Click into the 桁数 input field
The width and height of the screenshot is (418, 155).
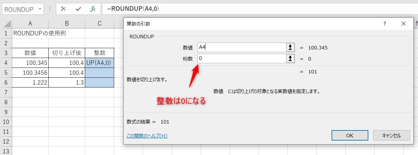coord(242,59)
